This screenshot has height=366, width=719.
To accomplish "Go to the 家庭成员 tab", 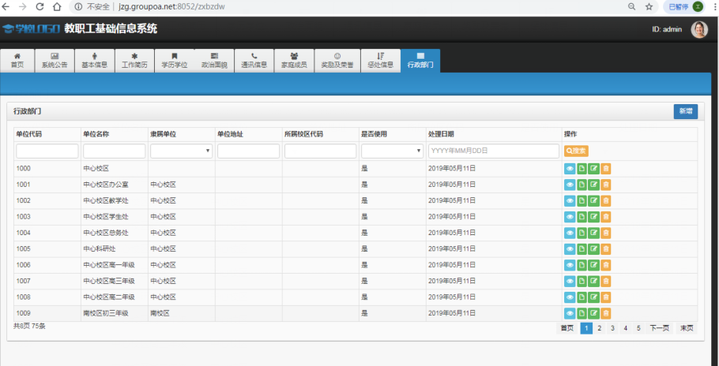I will 294,61.
